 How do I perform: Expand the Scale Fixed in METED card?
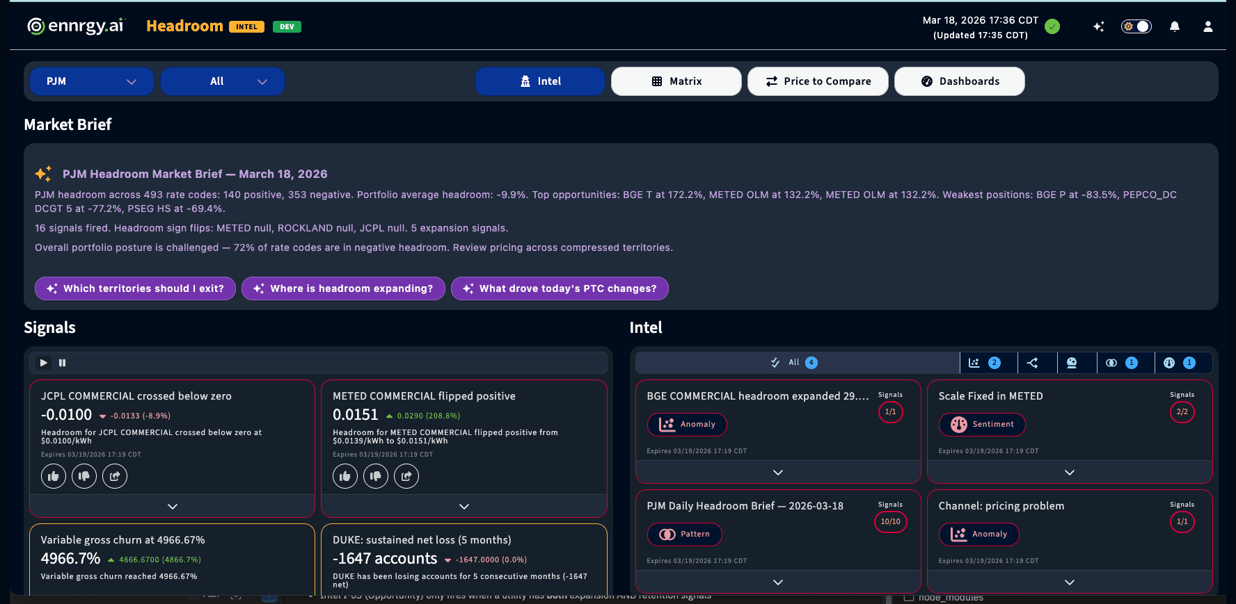click(x=1070, y=472)
